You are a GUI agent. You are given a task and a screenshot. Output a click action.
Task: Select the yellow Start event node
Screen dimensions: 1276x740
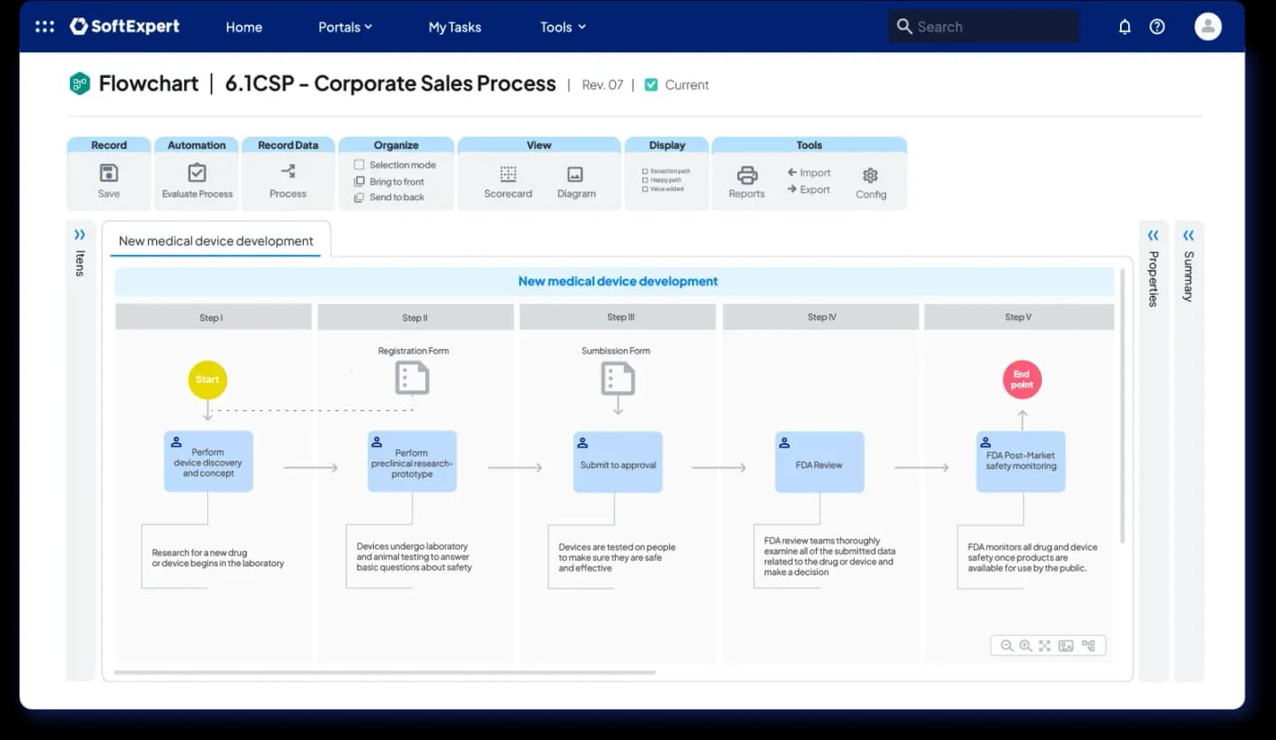pyautogui.click(x=207, y=379)
